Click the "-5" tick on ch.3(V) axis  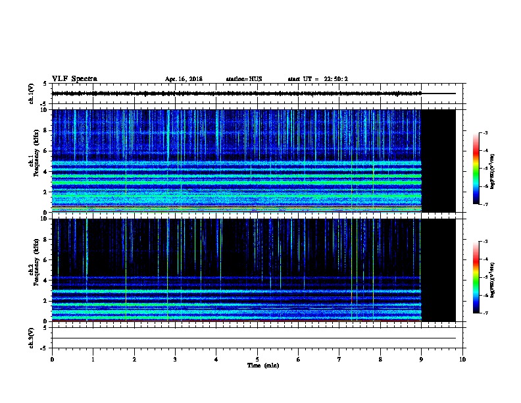[44, 348]
